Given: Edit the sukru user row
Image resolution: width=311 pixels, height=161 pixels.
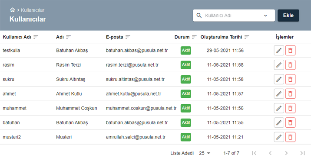Looking at the screenshot, I should 279,79.
